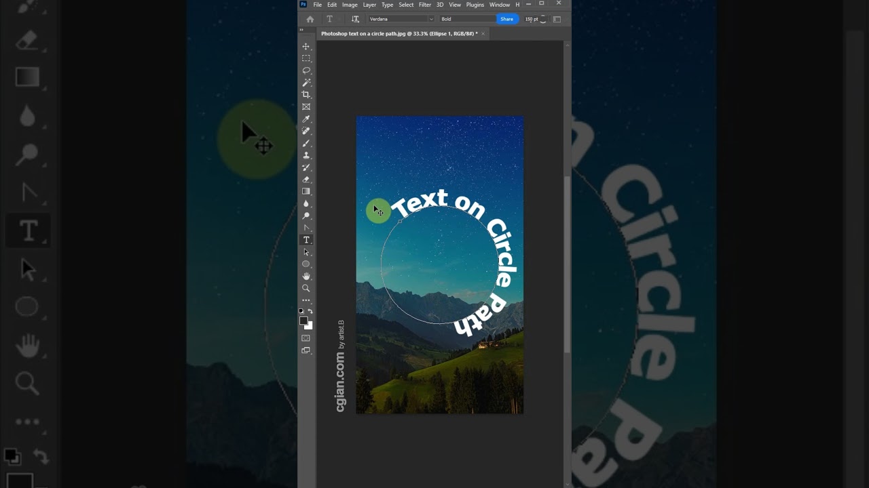Select the Blur tool
The image size is (869, 488).
click(306, 203)
